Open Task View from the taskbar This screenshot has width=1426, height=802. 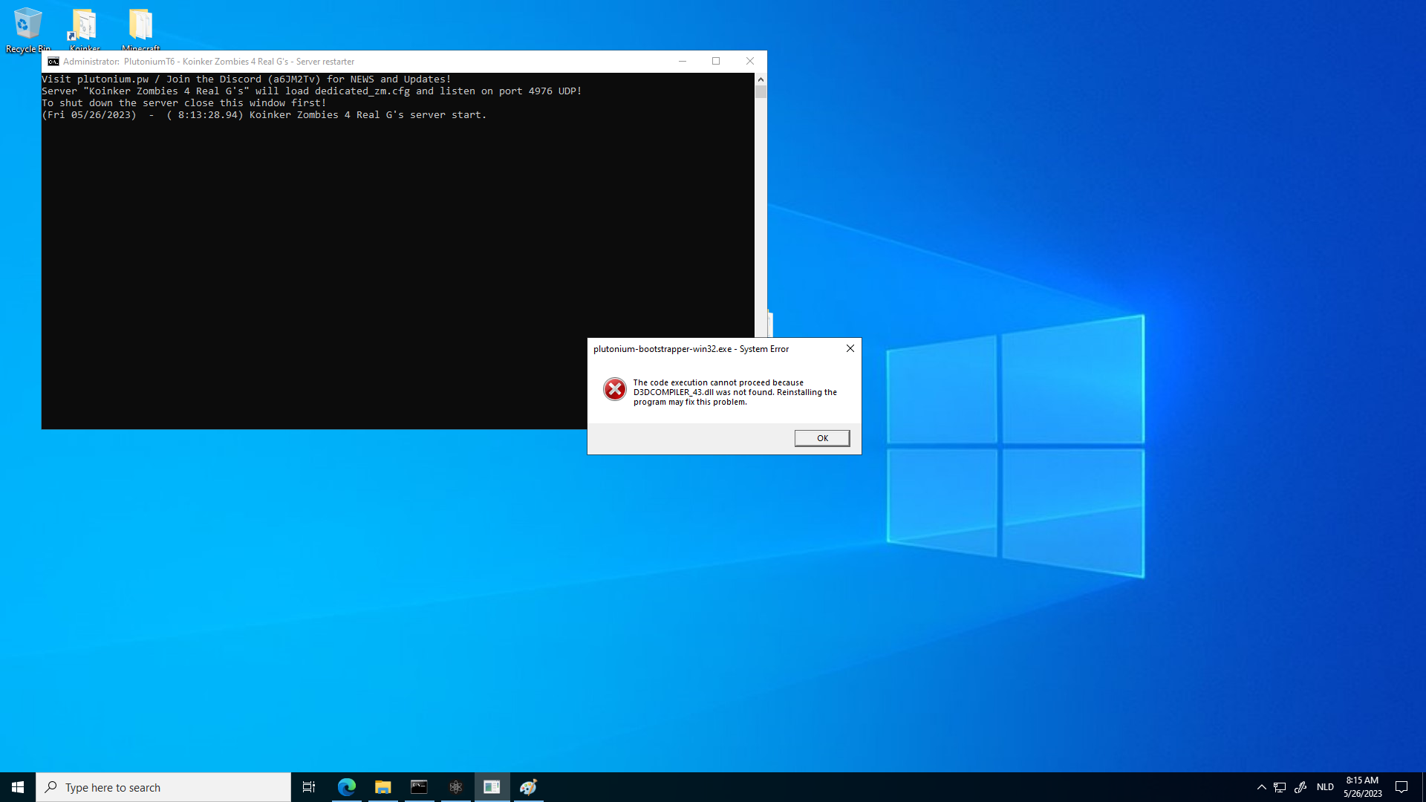309,787
